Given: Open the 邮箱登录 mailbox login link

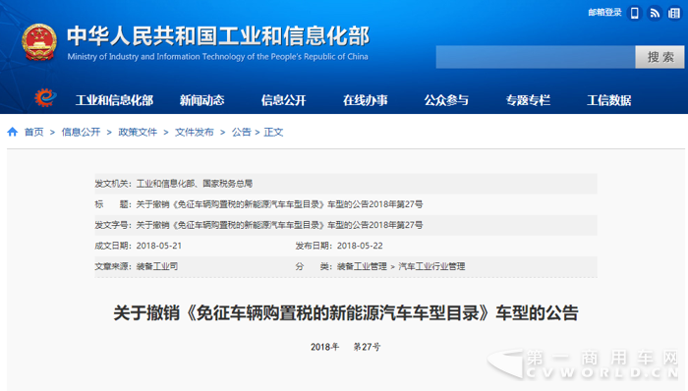Looking at the screenshot, I should pos(604,13).
